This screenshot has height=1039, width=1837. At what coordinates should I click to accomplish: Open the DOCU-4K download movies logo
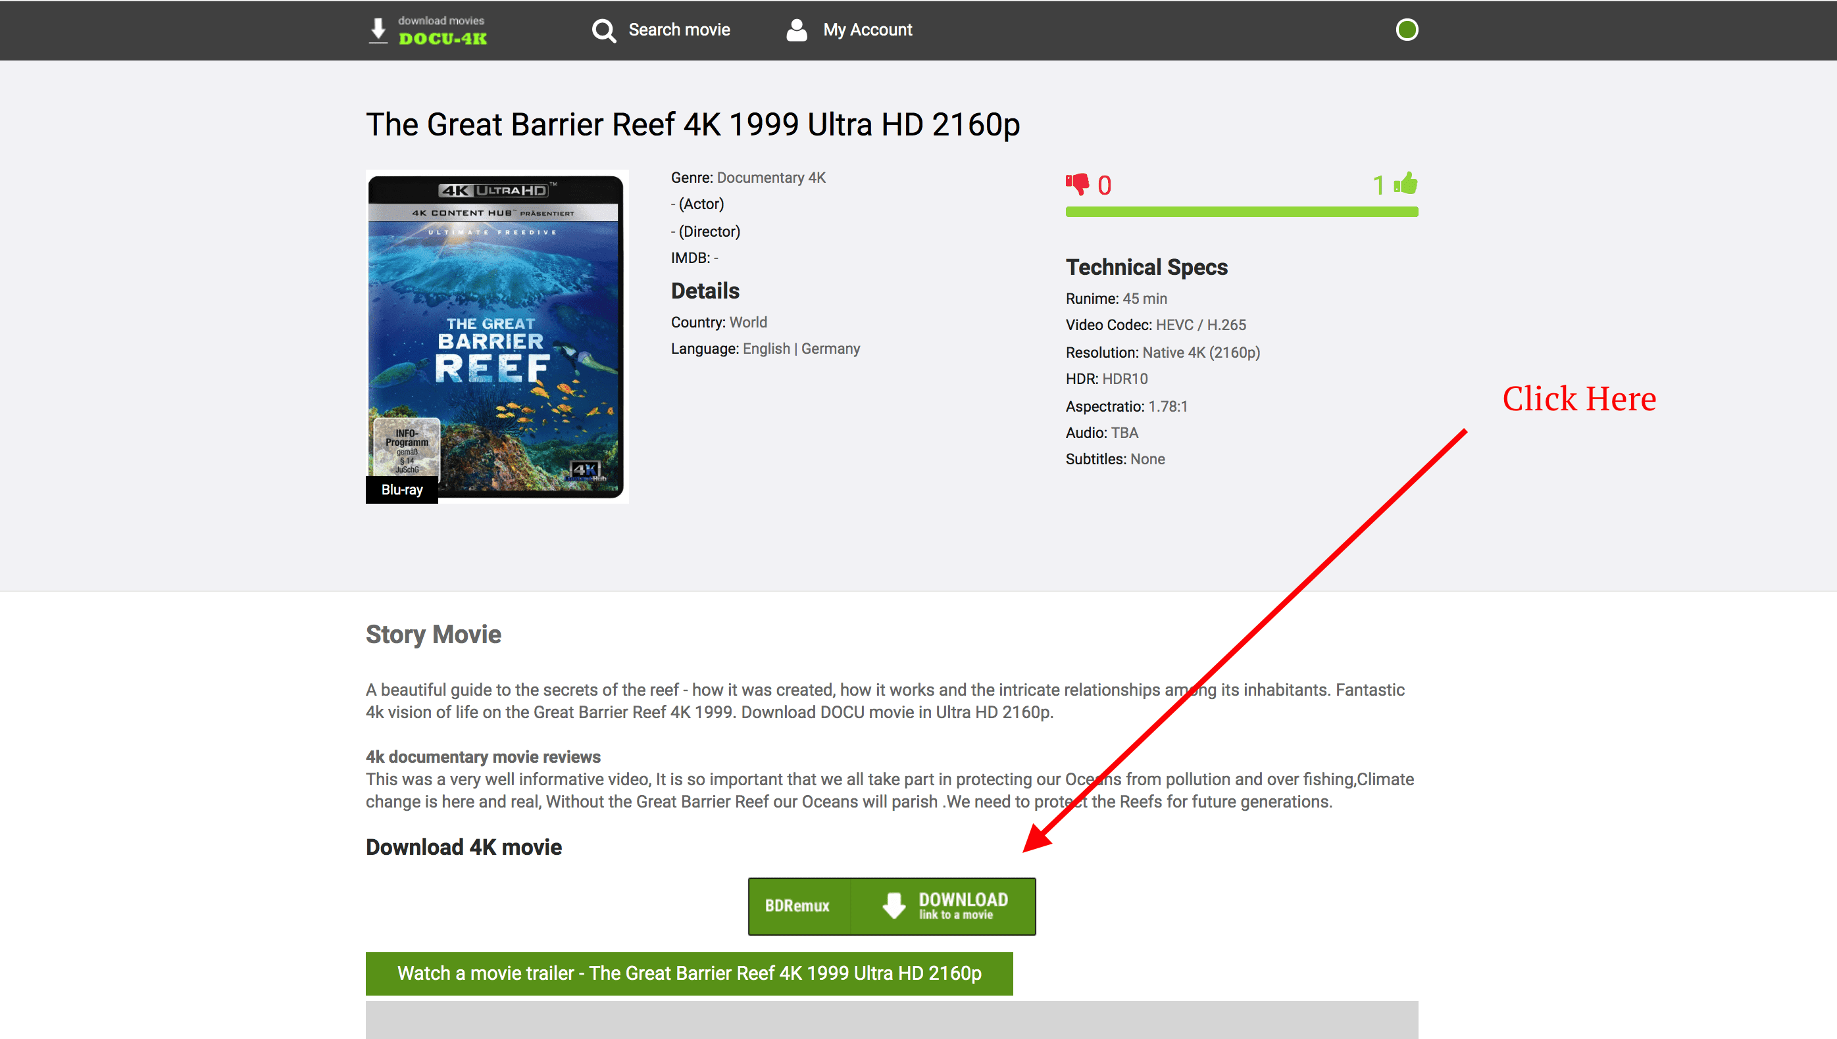click(x=428, y=31)
